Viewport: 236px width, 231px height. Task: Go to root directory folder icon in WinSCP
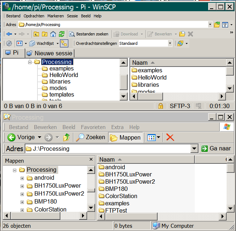click(x=44, y=34)
